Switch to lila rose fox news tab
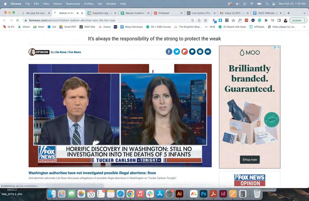309x201 pixels. click(36, 13)
